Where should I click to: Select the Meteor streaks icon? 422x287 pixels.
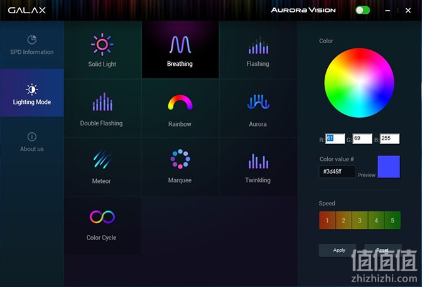(x=102, y=159)
